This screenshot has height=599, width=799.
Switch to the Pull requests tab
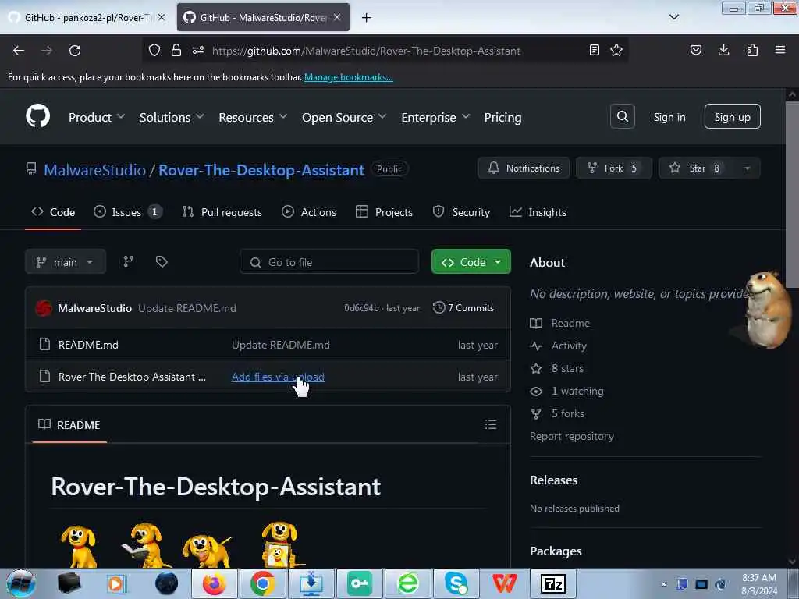click(x=222, y=212)
